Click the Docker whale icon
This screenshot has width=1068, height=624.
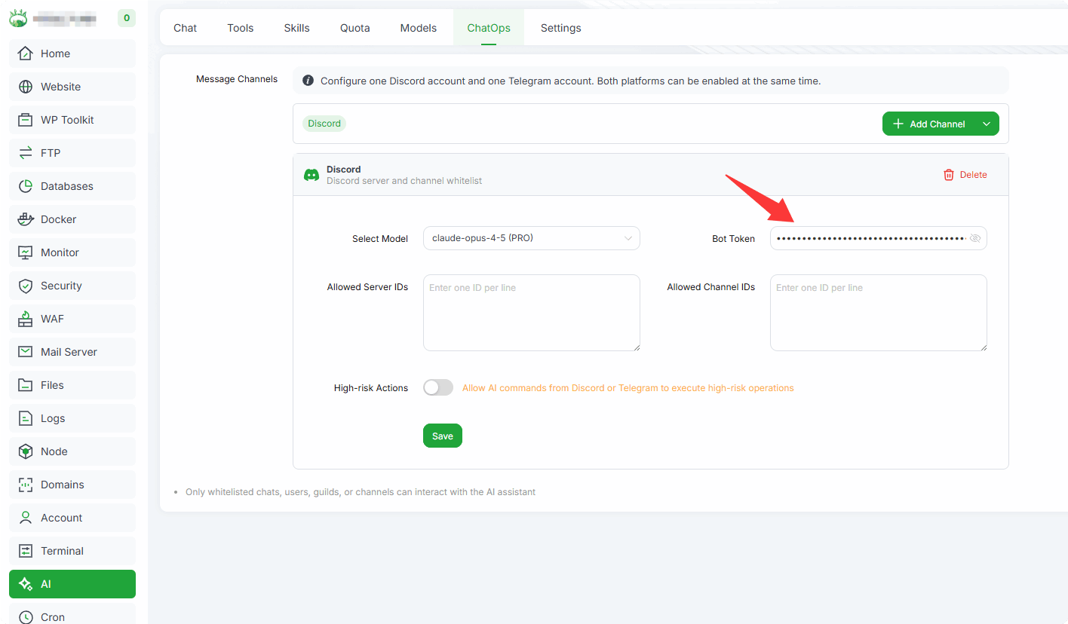click(26, 219)
